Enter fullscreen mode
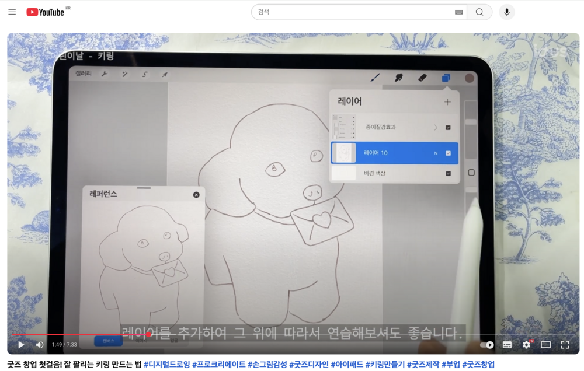The width and height of the screenshot is (584, 371). (x=565, y=345)
